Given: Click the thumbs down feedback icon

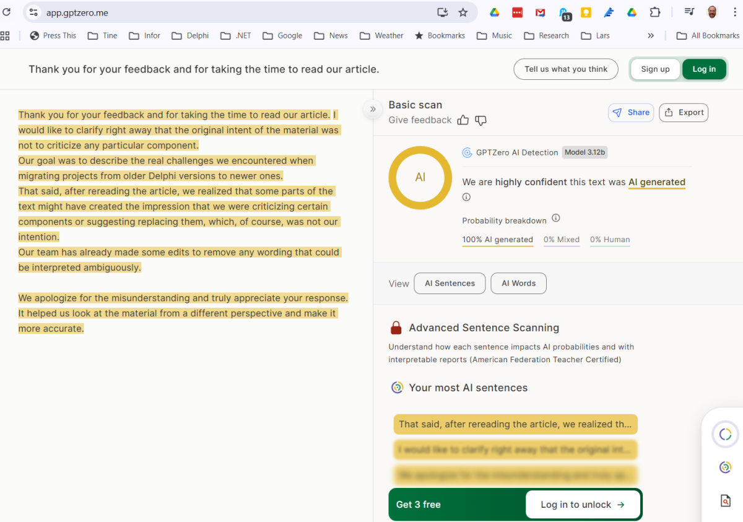Looking at the screenshot, I should coord(480,120).
